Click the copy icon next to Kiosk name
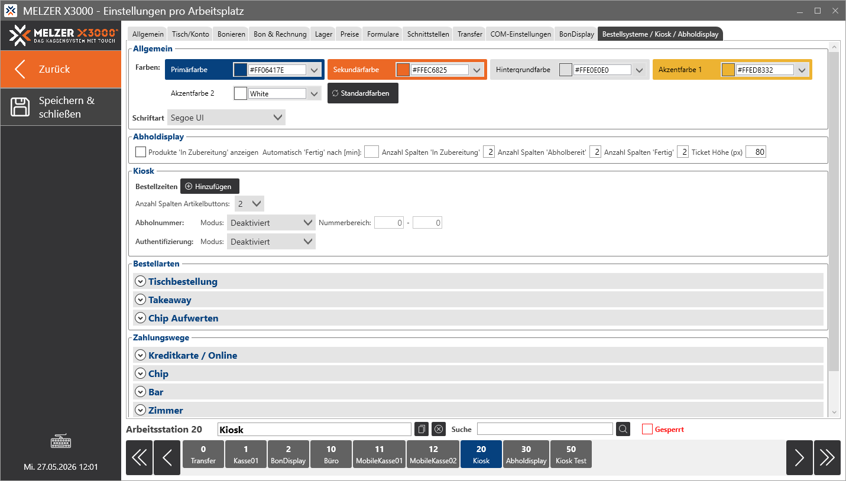The width and height of the screenshot is (846, 481). [422, 429]
